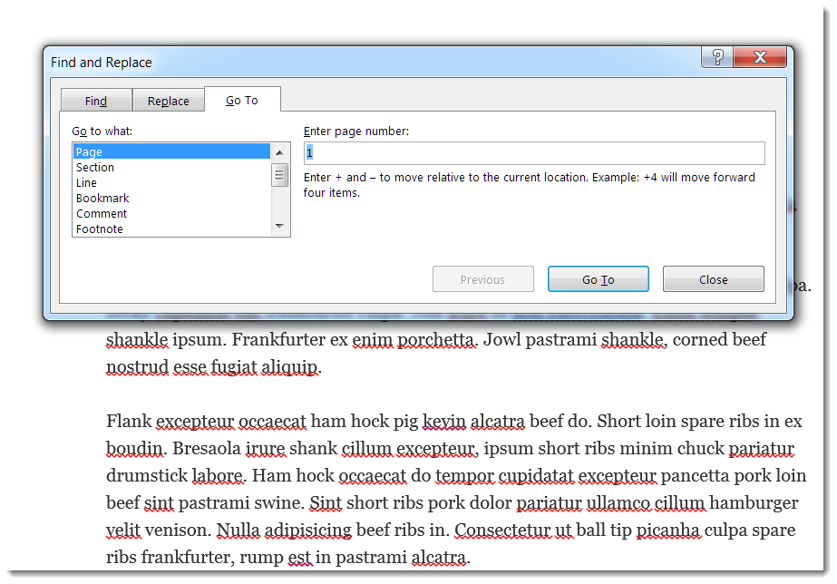The height and width of the screenshot is (584, 837).
Task: Click the Close button
Action: [713, 278]
